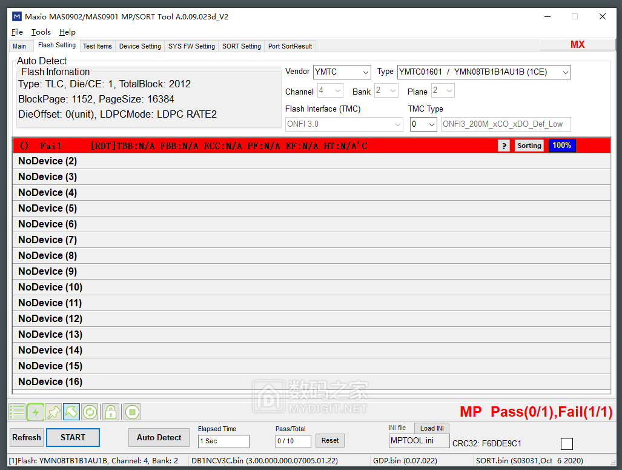Open the File menu
This screenshot has height=470, width=622.
pyautogui.click(x=17, y=32)
